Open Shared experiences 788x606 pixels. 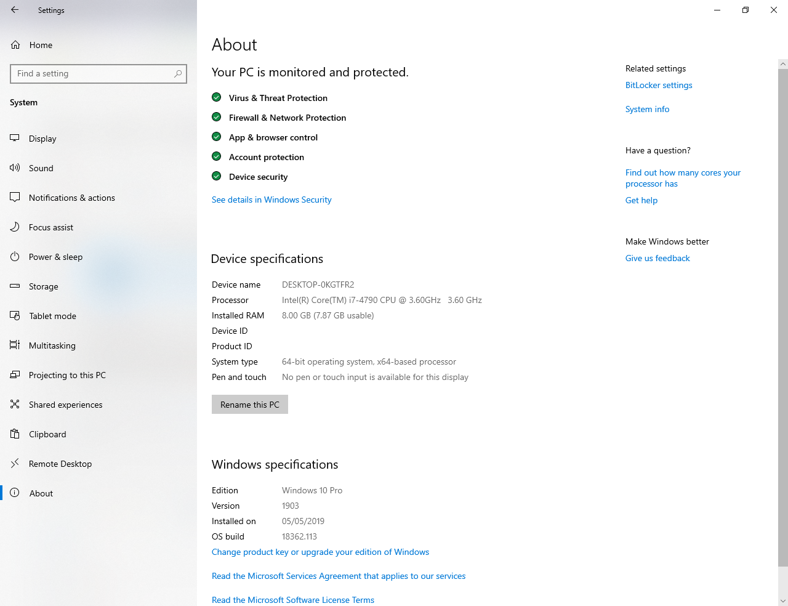[98, 405]
